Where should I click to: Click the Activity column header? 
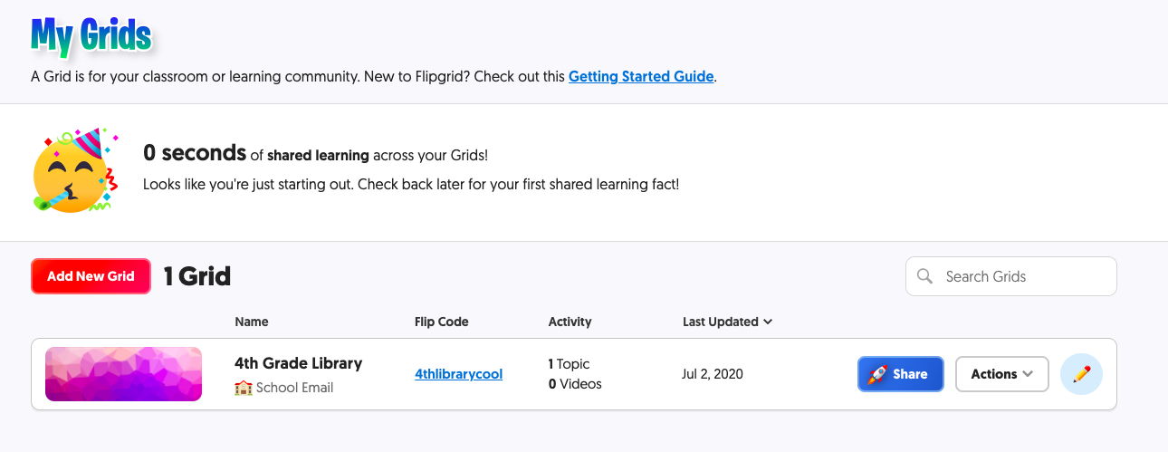pos(570,322)
